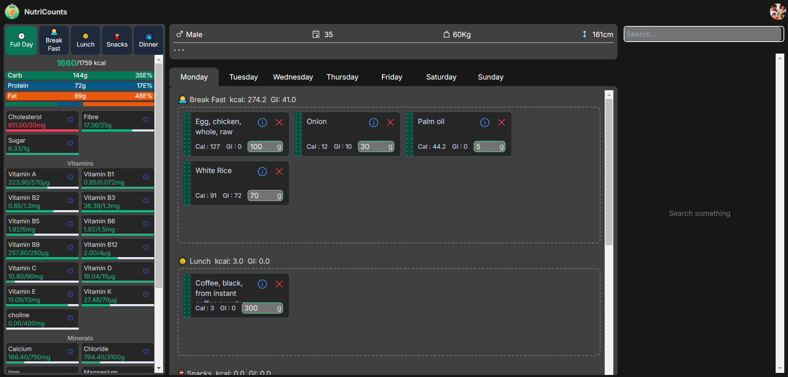Image resolution: width=788 pixels, height=377 pixels.
Task: Edit Palm oil quantity field showing 5
Action: coord(489,147)
